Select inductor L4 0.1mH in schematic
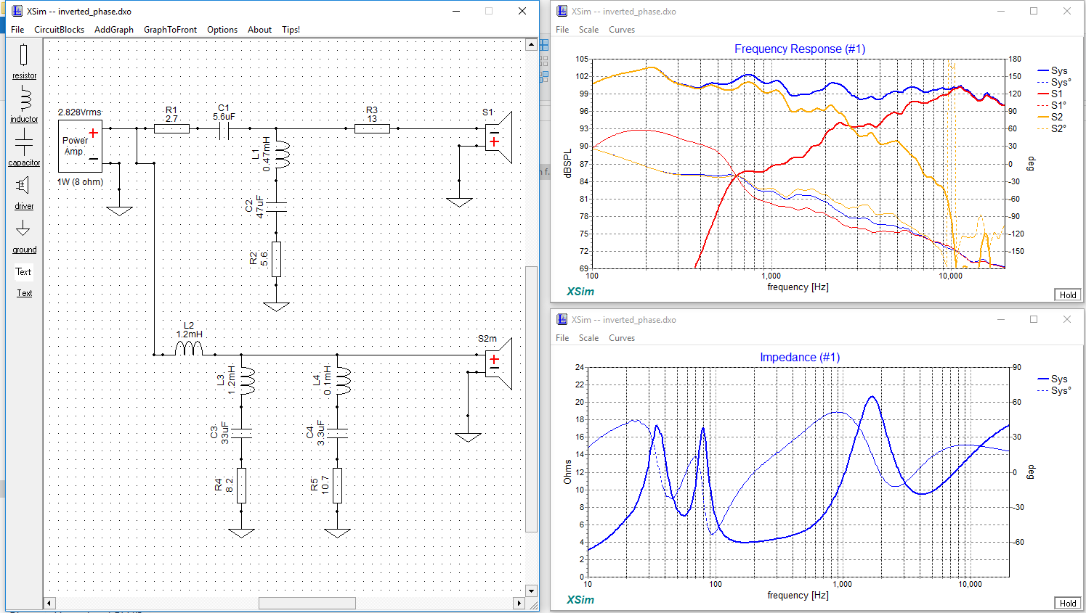This screenshot has width=1086, height=613. point(342,380)
